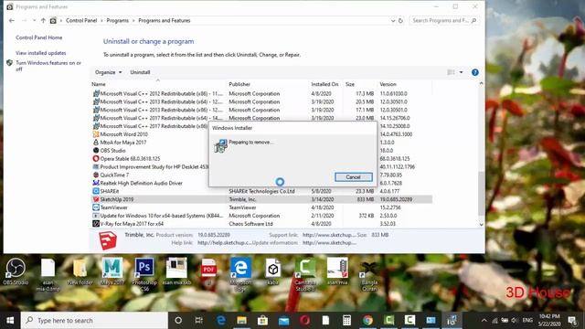Click Programs in the address breadcrumb
The image size is (585, 329).
click(118, 20)
